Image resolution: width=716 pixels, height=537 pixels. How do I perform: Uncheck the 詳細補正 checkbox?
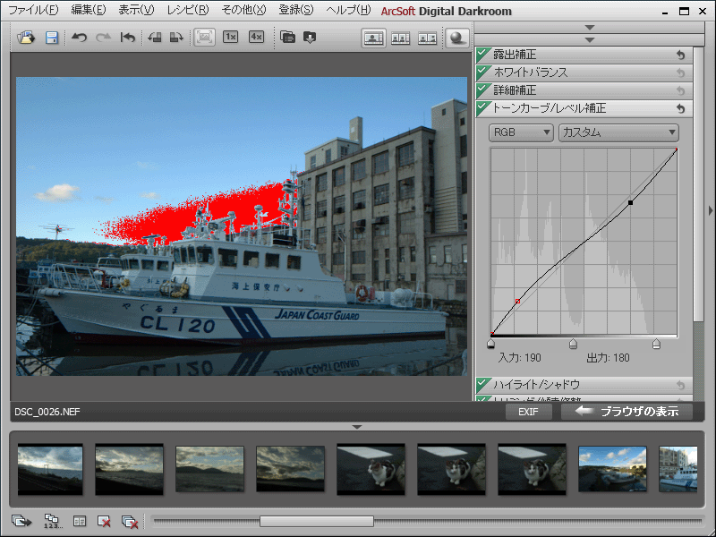[x=483, y=90]
